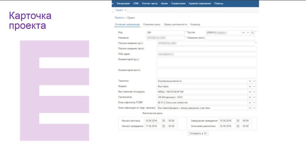Click the Начало проведения time field

[x=172, y=126]
